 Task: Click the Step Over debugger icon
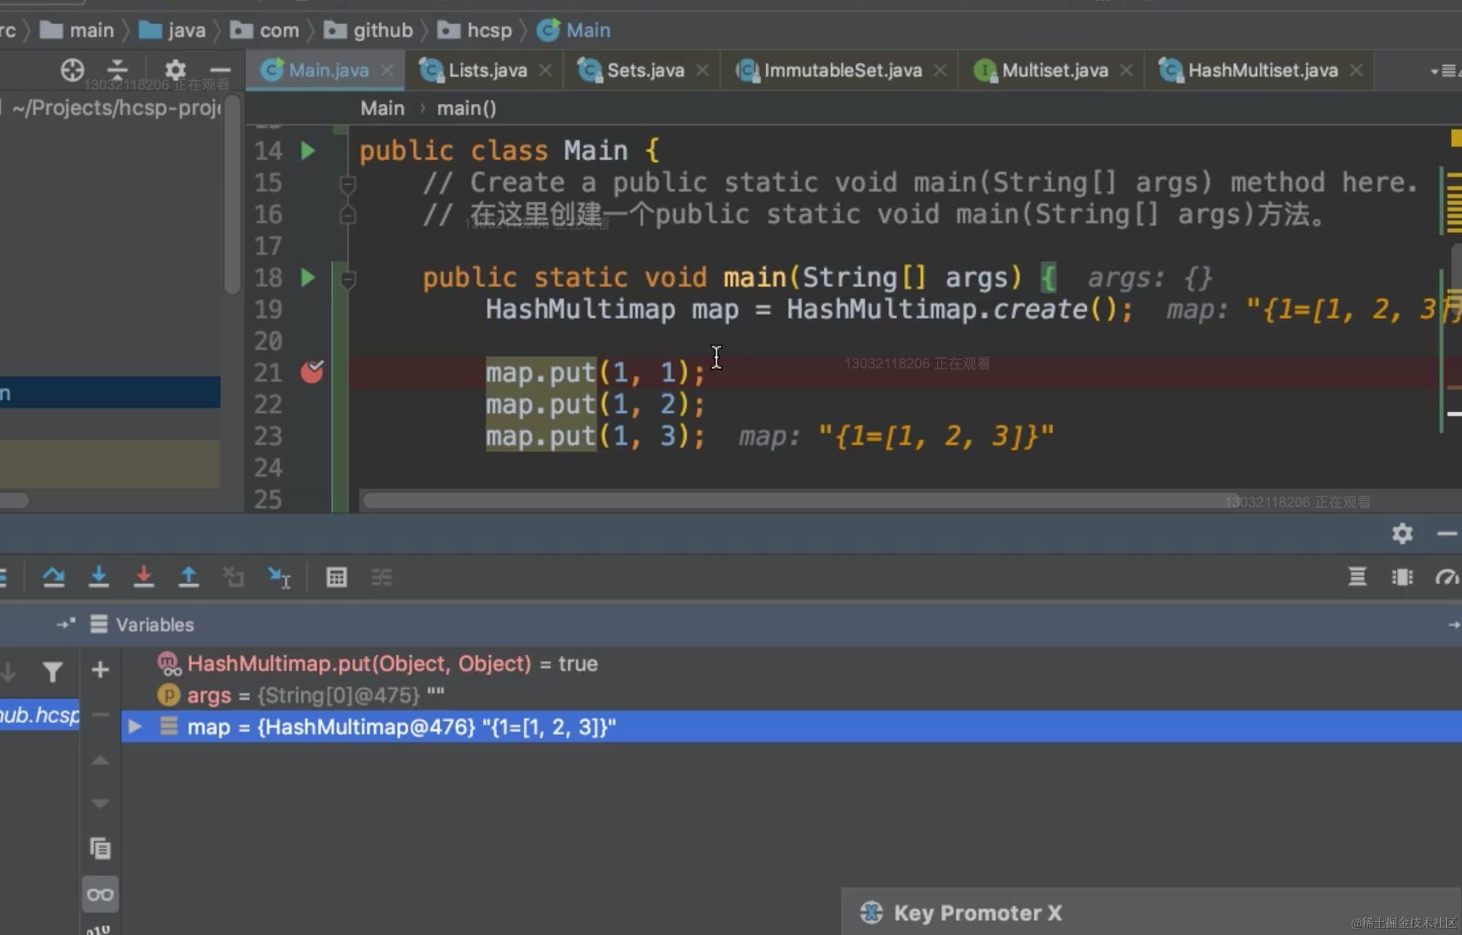tap(53, 577)
